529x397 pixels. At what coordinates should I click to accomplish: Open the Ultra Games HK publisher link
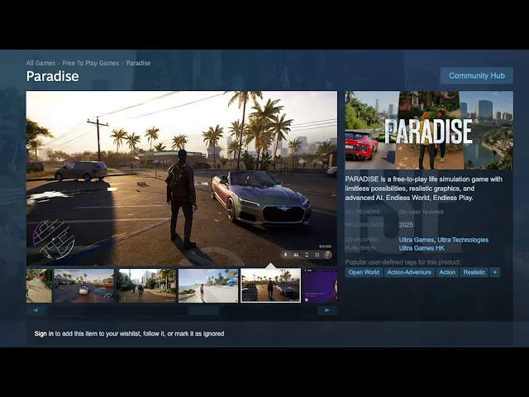422,248
